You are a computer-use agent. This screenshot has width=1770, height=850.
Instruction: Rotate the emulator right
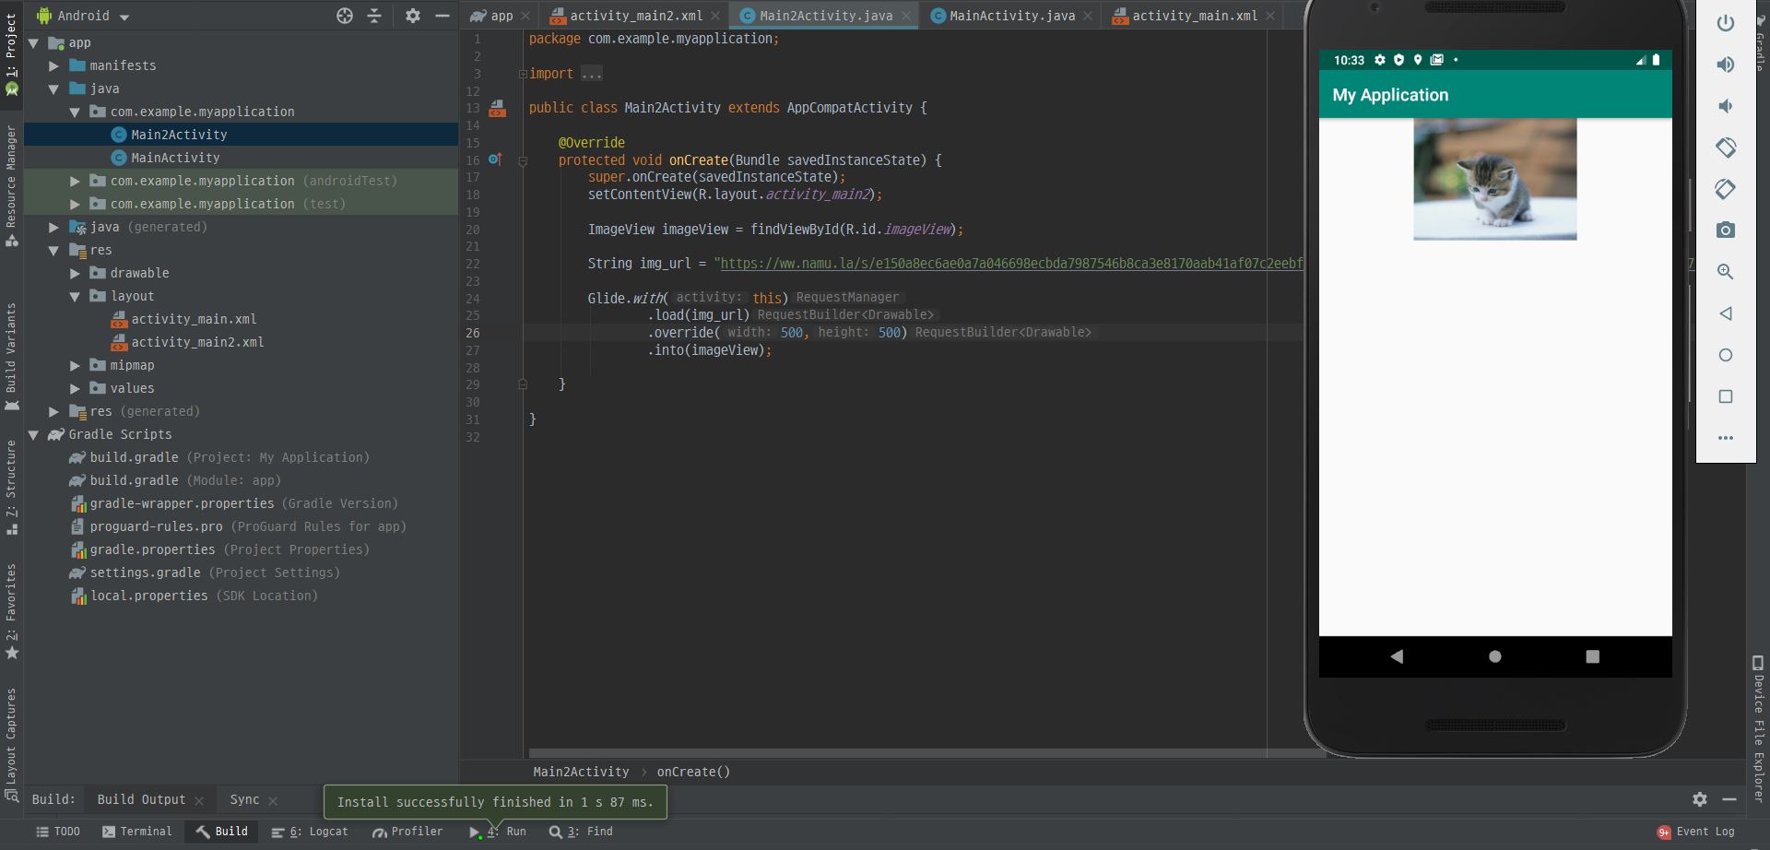(x=1726, y=189)
